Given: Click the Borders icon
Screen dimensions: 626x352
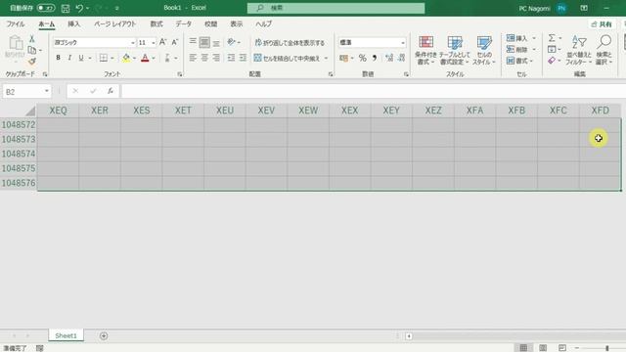Looking at the screenshot, I should [104, 58].
